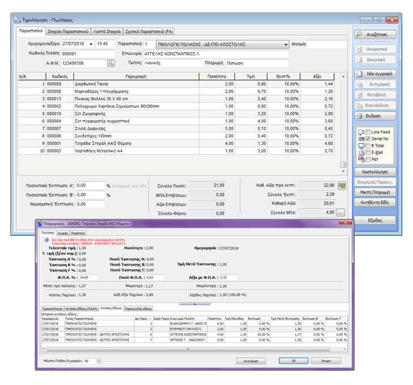Tick the Pdf export checkbox
The width and height of the screenshot is (413, 385).
[366, 159]
